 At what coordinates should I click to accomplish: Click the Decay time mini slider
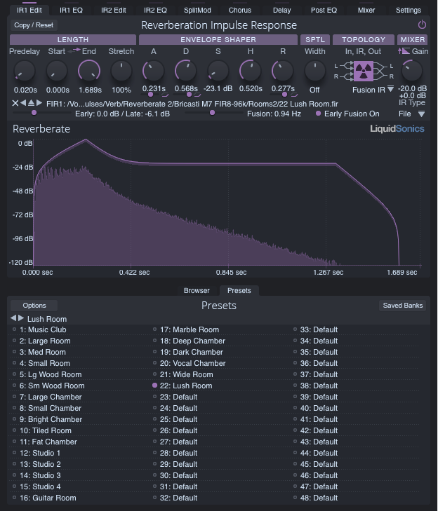[x=182, y=95]
